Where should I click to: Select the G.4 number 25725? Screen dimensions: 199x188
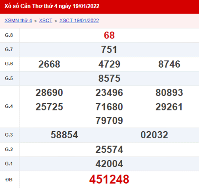[x=49, y=107]
